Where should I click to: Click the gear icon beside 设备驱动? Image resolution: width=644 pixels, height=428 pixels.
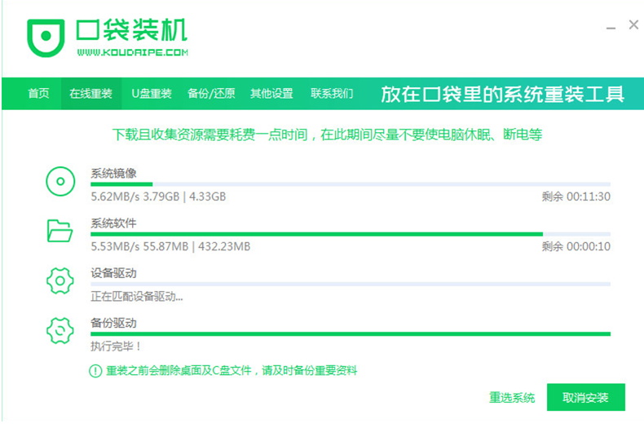[x=60, y=281]
